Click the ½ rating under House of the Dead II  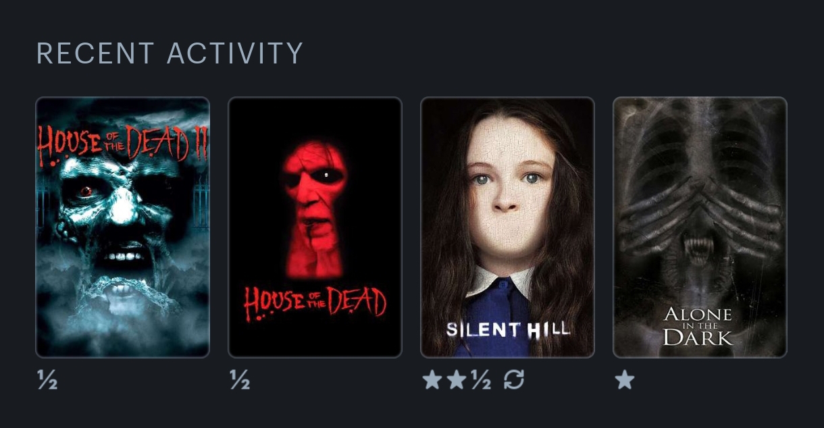(x=47, y=381)
